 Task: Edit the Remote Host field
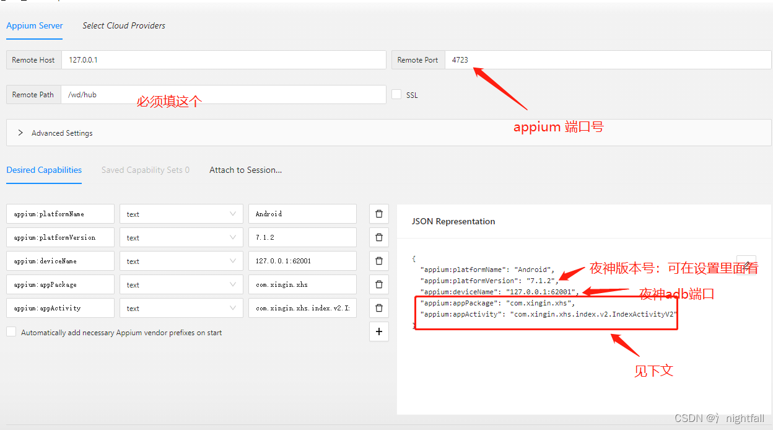[224, 60]
